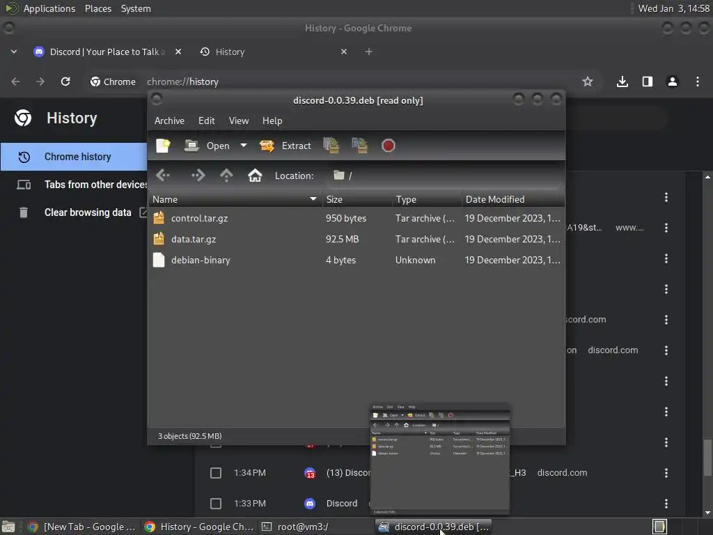Click the red Stop operation icon
713x535 pixels.
click(x=388, y=146)
